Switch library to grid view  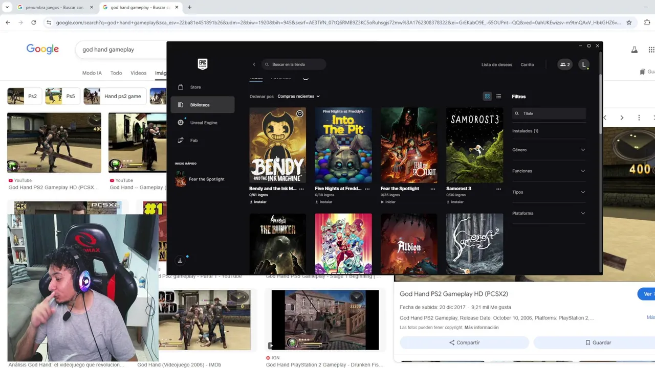pos(487,96)
